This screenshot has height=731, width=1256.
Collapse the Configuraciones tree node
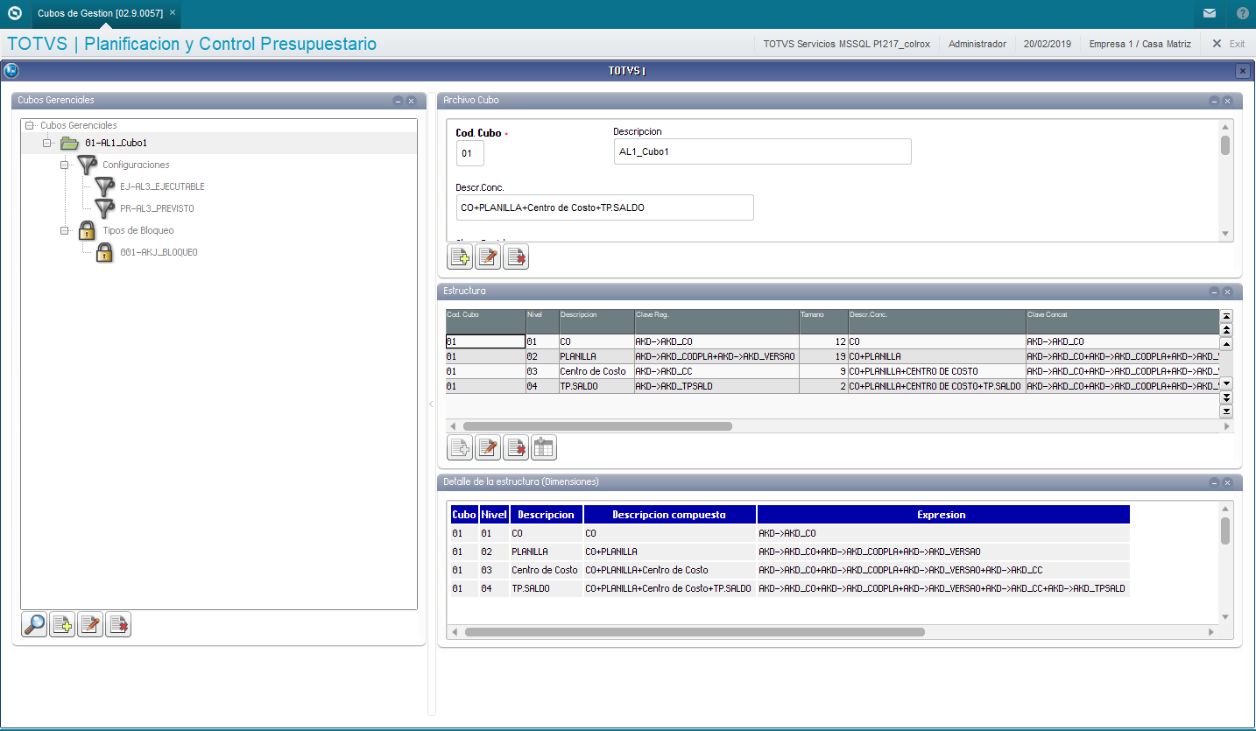click(x=65, y=165)
